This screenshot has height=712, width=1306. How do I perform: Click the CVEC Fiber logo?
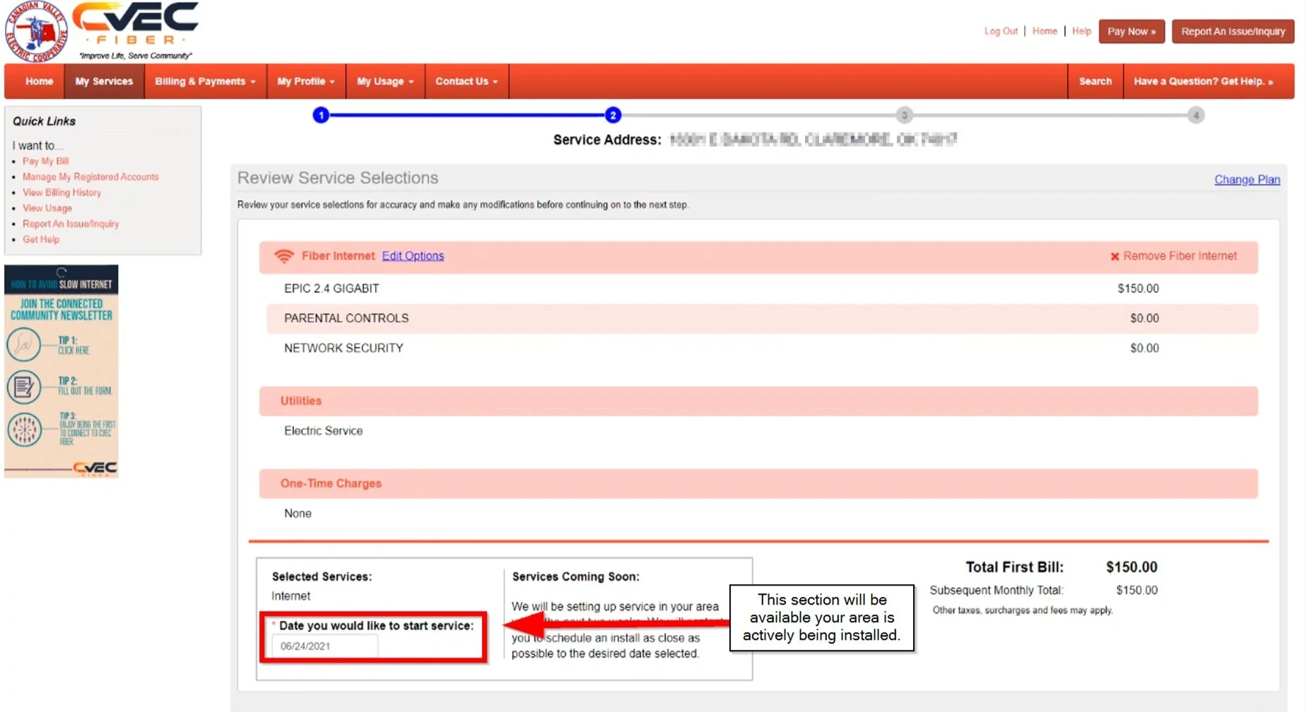pos(136,30)
